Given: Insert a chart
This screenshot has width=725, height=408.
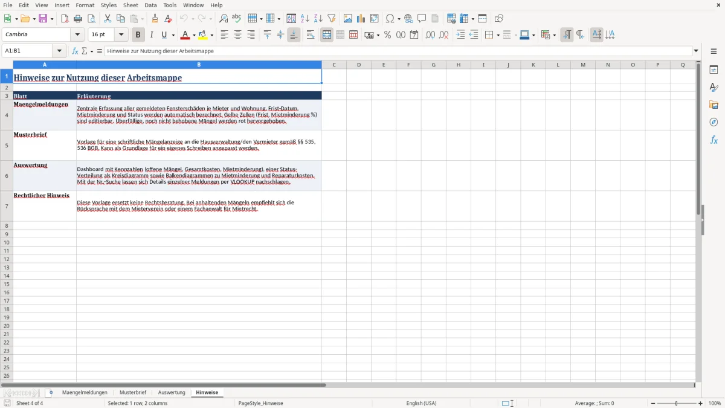Looking at the screenshot, I should point(361,19).
